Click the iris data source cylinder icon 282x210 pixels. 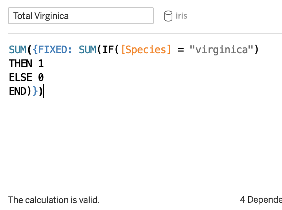coord(168,16)
